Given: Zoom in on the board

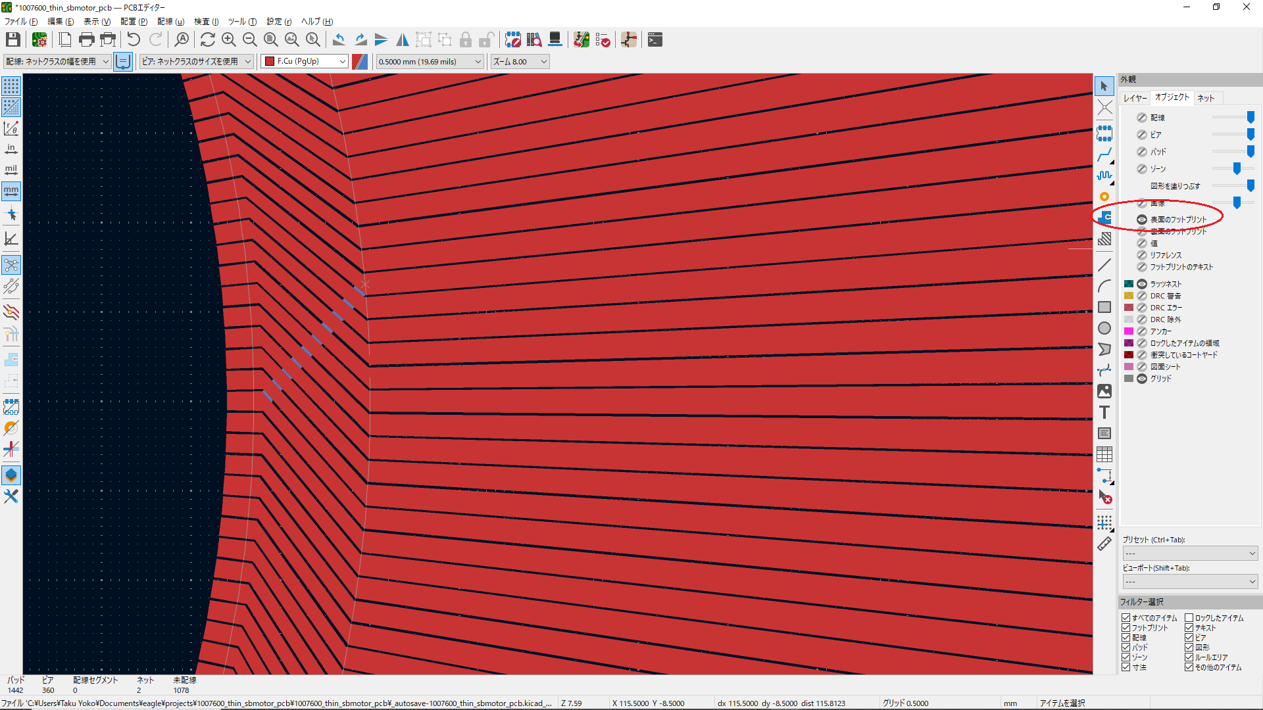Looking at the screenshot, I should pyautogui.click(x=229, y=40).
